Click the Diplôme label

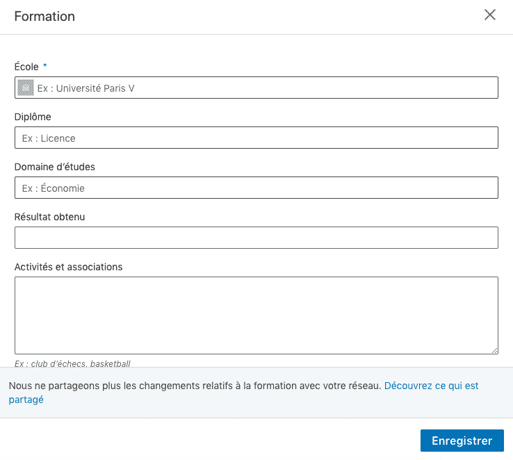(33, 117)
